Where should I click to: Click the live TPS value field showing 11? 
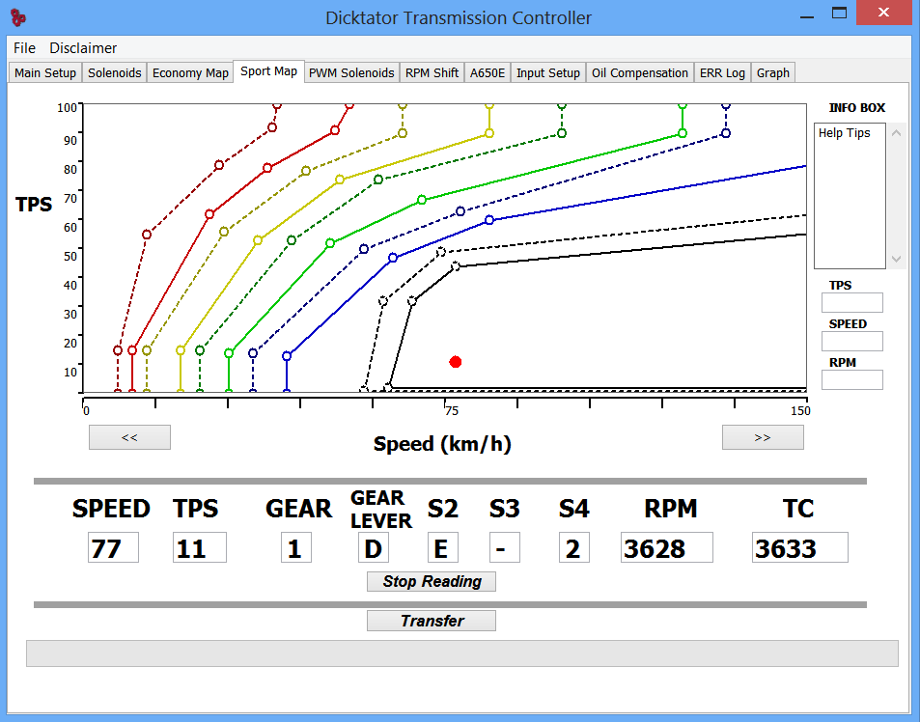[200, 548]
